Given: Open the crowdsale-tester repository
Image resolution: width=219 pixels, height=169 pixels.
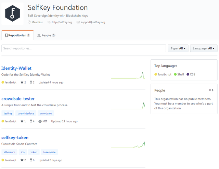Looking at the screenshot, I should pos(18,99).
